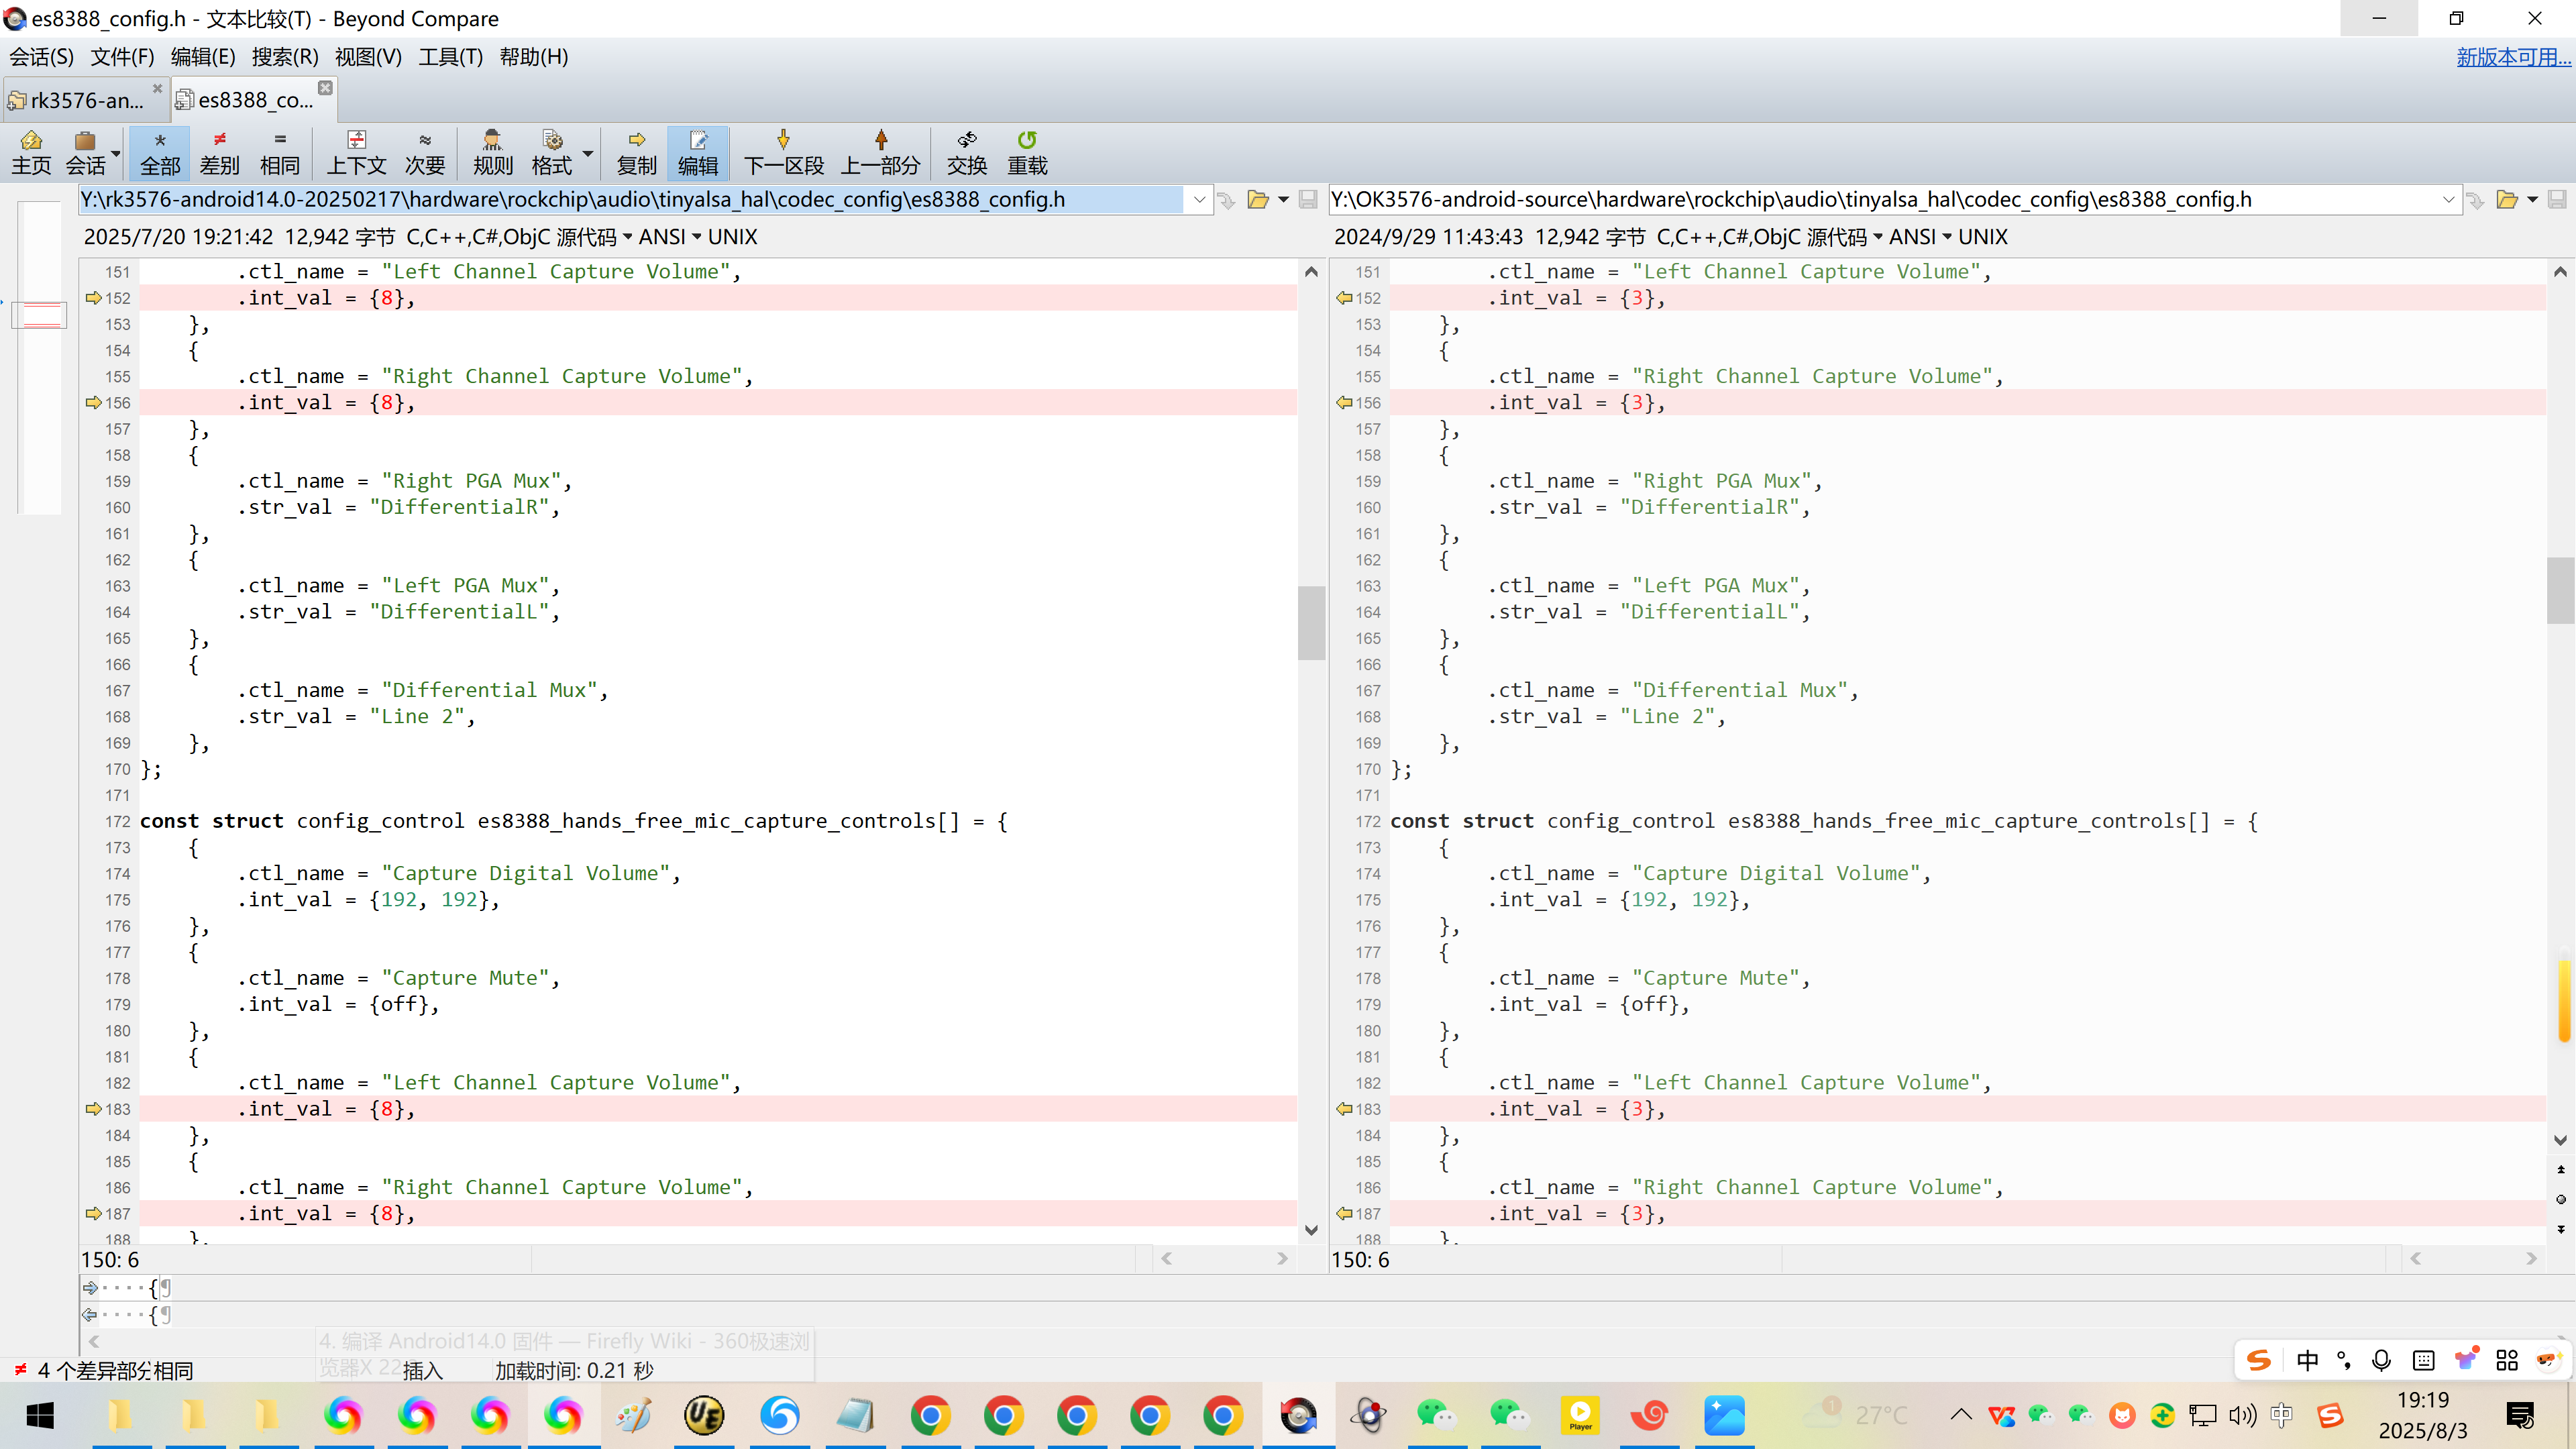Click the left pane vertical scrollbar thumb
Image resolution: width=2576 pixels, height=1449 pixels.
[x=1311, y=623]
